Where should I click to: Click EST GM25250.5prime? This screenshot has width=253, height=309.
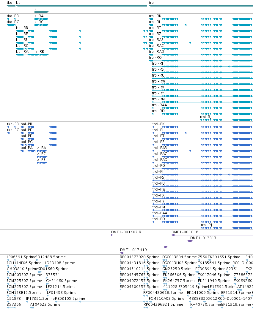pyautogui.click(x=178, y=269)
